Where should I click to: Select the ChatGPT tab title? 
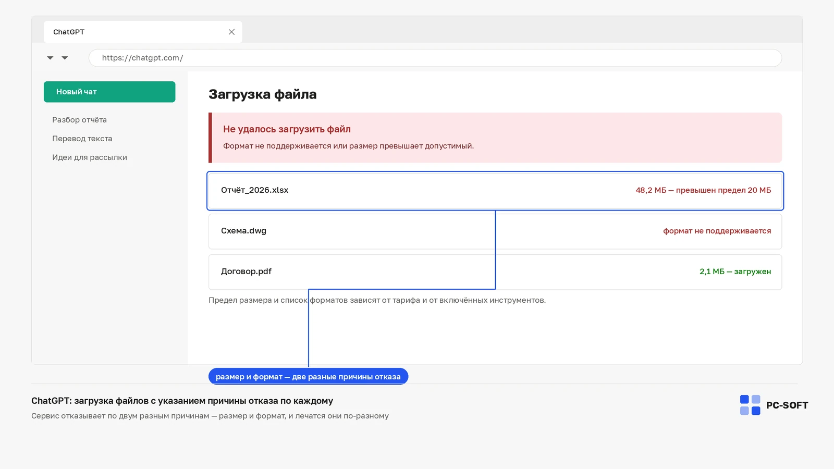tap(69, 32)
